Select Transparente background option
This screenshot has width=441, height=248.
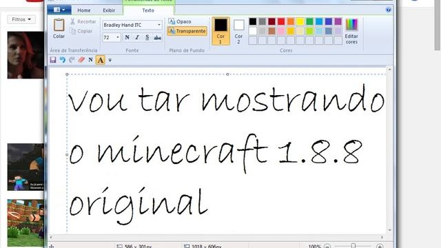187,31
